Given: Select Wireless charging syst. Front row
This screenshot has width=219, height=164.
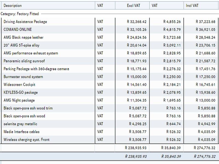Looking at the screenshot, I should (26, 140).
